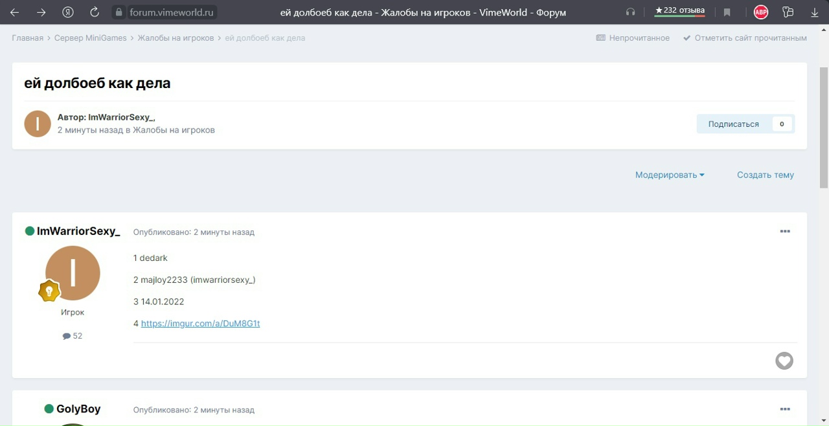Bookmark this page with bookmark icon

pos(727,12)
